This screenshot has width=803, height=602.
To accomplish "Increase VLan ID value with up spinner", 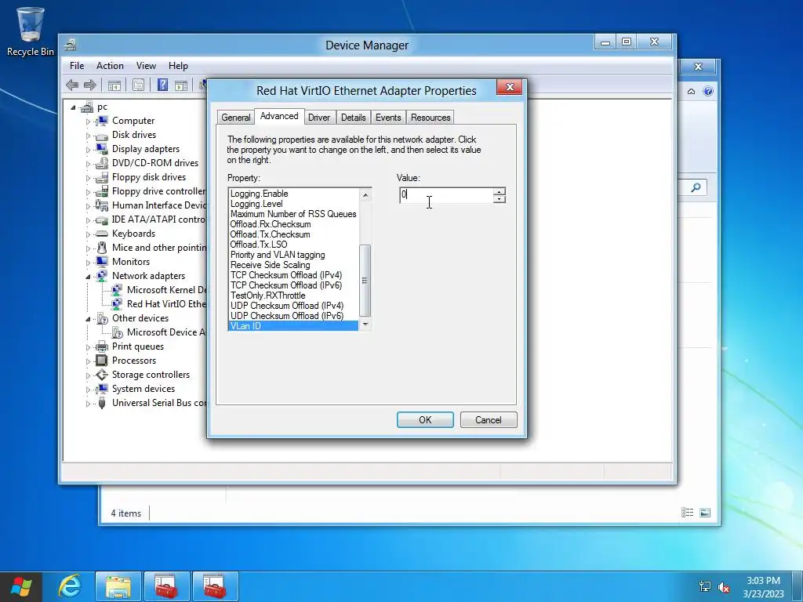I will pos(500,191).
